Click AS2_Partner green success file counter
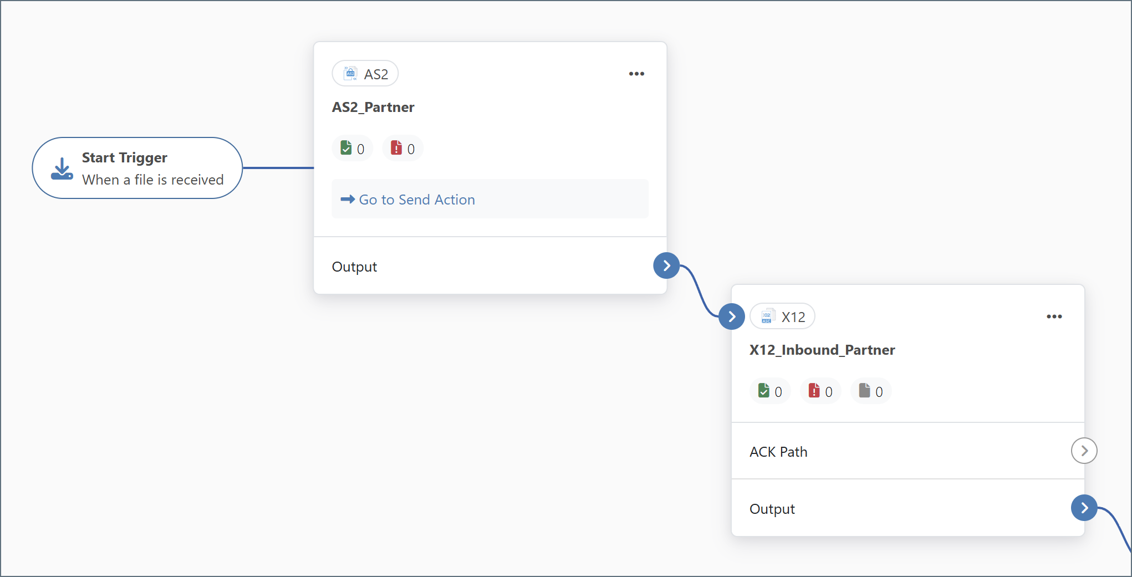 (353, 149)
